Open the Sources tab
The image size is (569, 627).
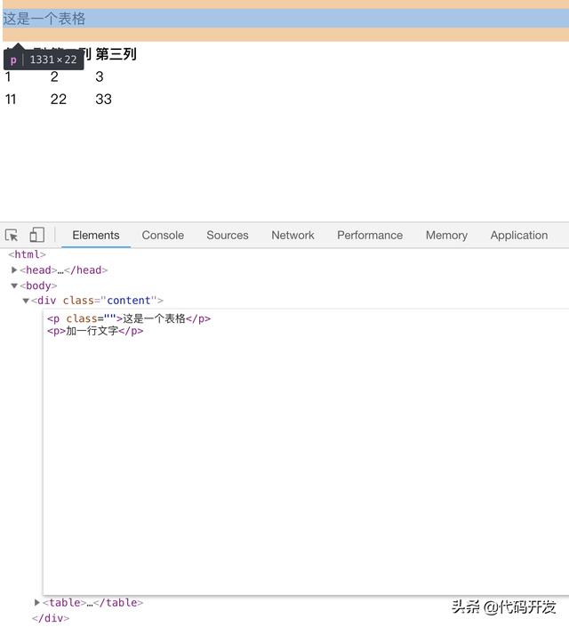point(228,235)
